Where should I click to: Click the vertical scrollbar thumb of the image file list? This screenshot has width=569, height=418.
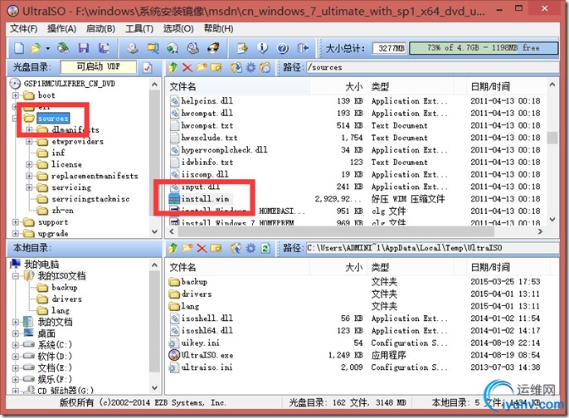tap(552, 138)
